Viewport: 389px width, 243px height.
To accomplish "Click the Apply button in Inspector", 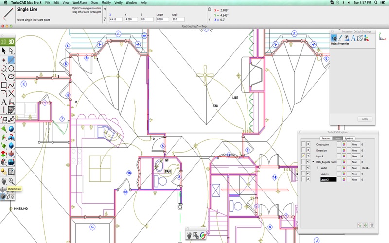I will point(364,119).
